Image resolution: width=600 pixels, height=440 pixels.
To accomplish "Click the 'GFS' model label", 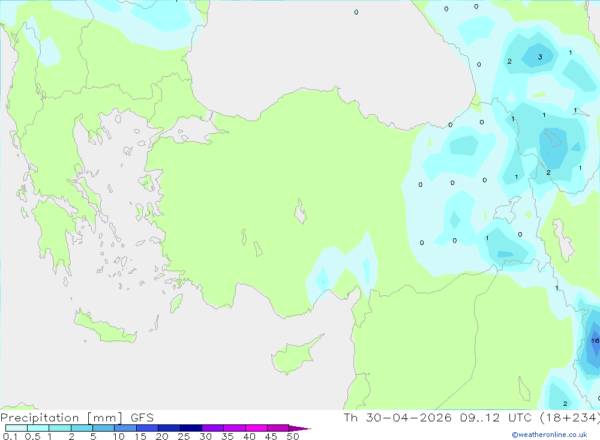I will [142, 417].
